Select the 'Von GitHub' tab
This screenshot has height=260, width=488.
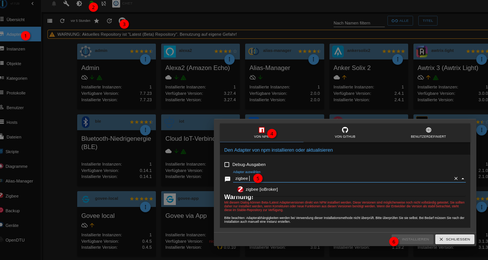345,133
